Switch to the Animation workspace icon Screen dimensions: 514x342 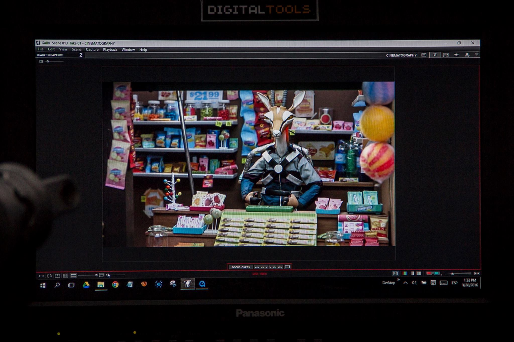point(424,55)
